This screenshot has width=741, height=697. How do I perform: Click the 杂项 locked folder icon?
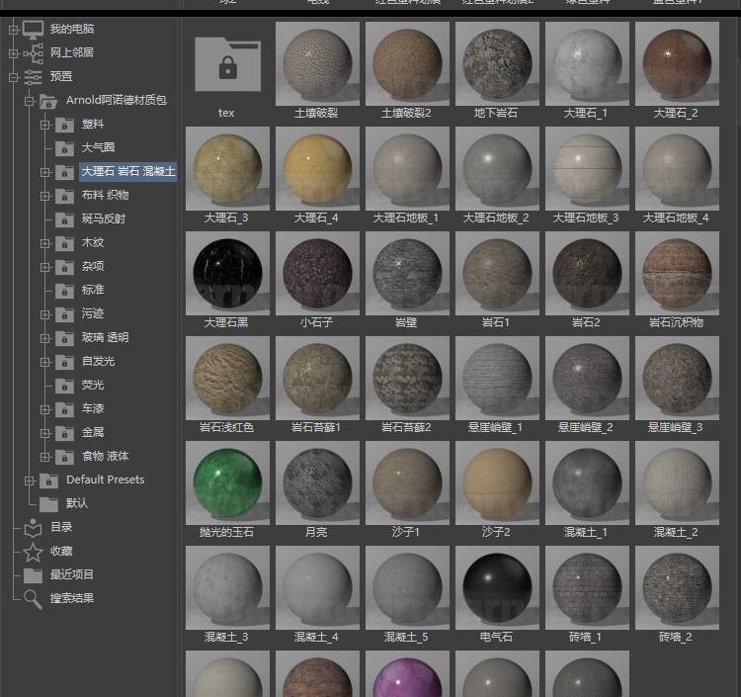click(x=64, y=267)
